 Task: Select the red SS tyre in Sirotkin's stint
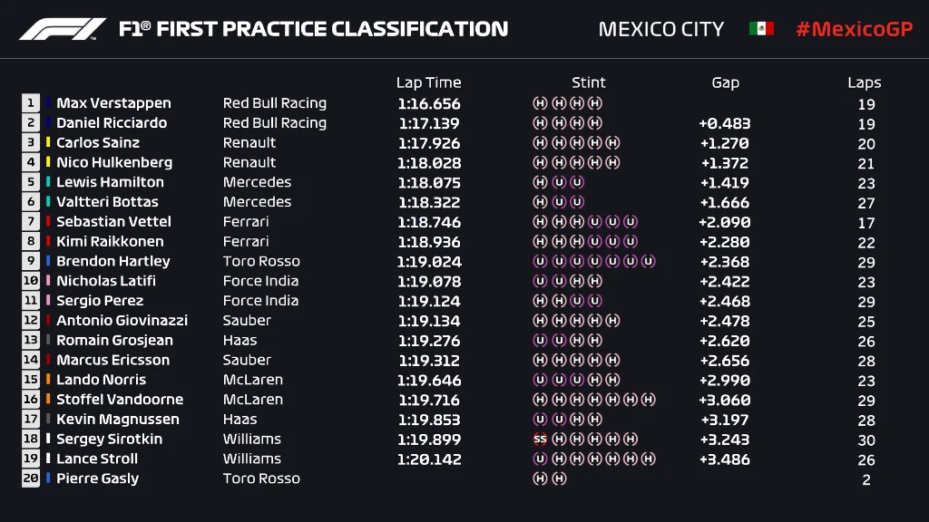click(x=540, y=440)
